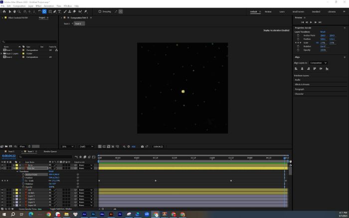
Task: Select the Eraser tool
Action: pos(74,11)
